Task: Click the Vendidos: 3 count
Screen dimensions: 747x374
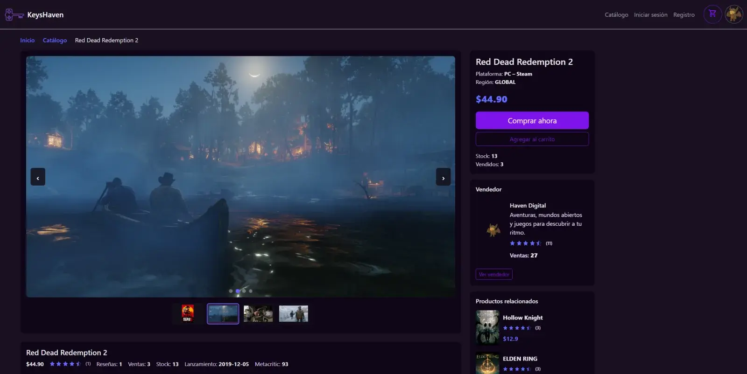Action: (489, 165)
